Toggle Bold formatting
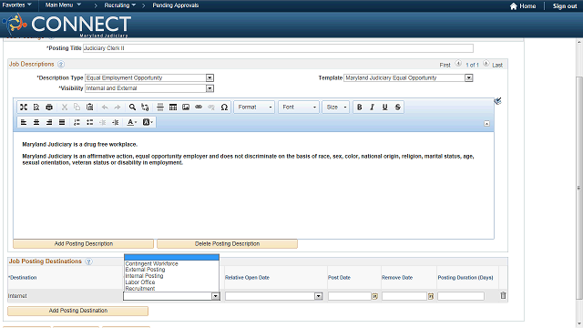 (359, 108)
